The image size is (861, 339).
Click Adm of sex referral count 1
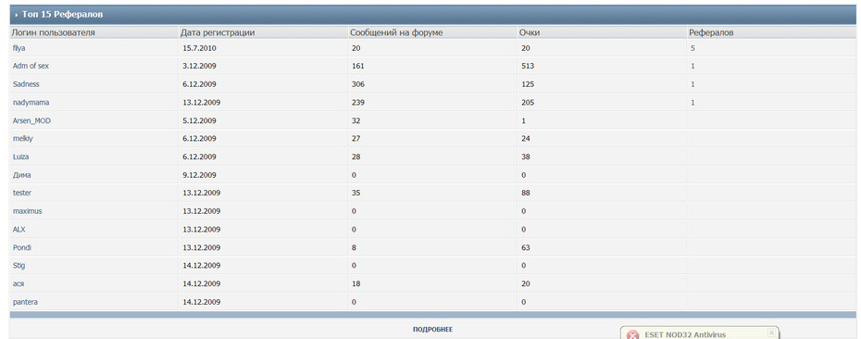[693, 66]
